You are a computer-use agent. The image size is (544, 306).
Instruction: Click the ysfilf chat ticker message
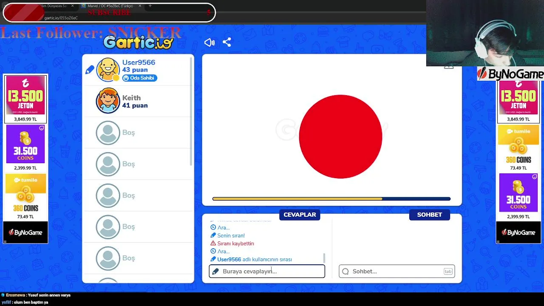[x=25, y=302]
